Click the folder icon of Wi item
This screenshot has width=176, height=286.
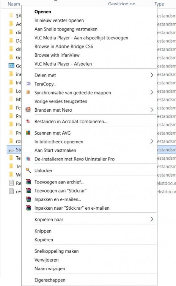[x=11, y=175]
